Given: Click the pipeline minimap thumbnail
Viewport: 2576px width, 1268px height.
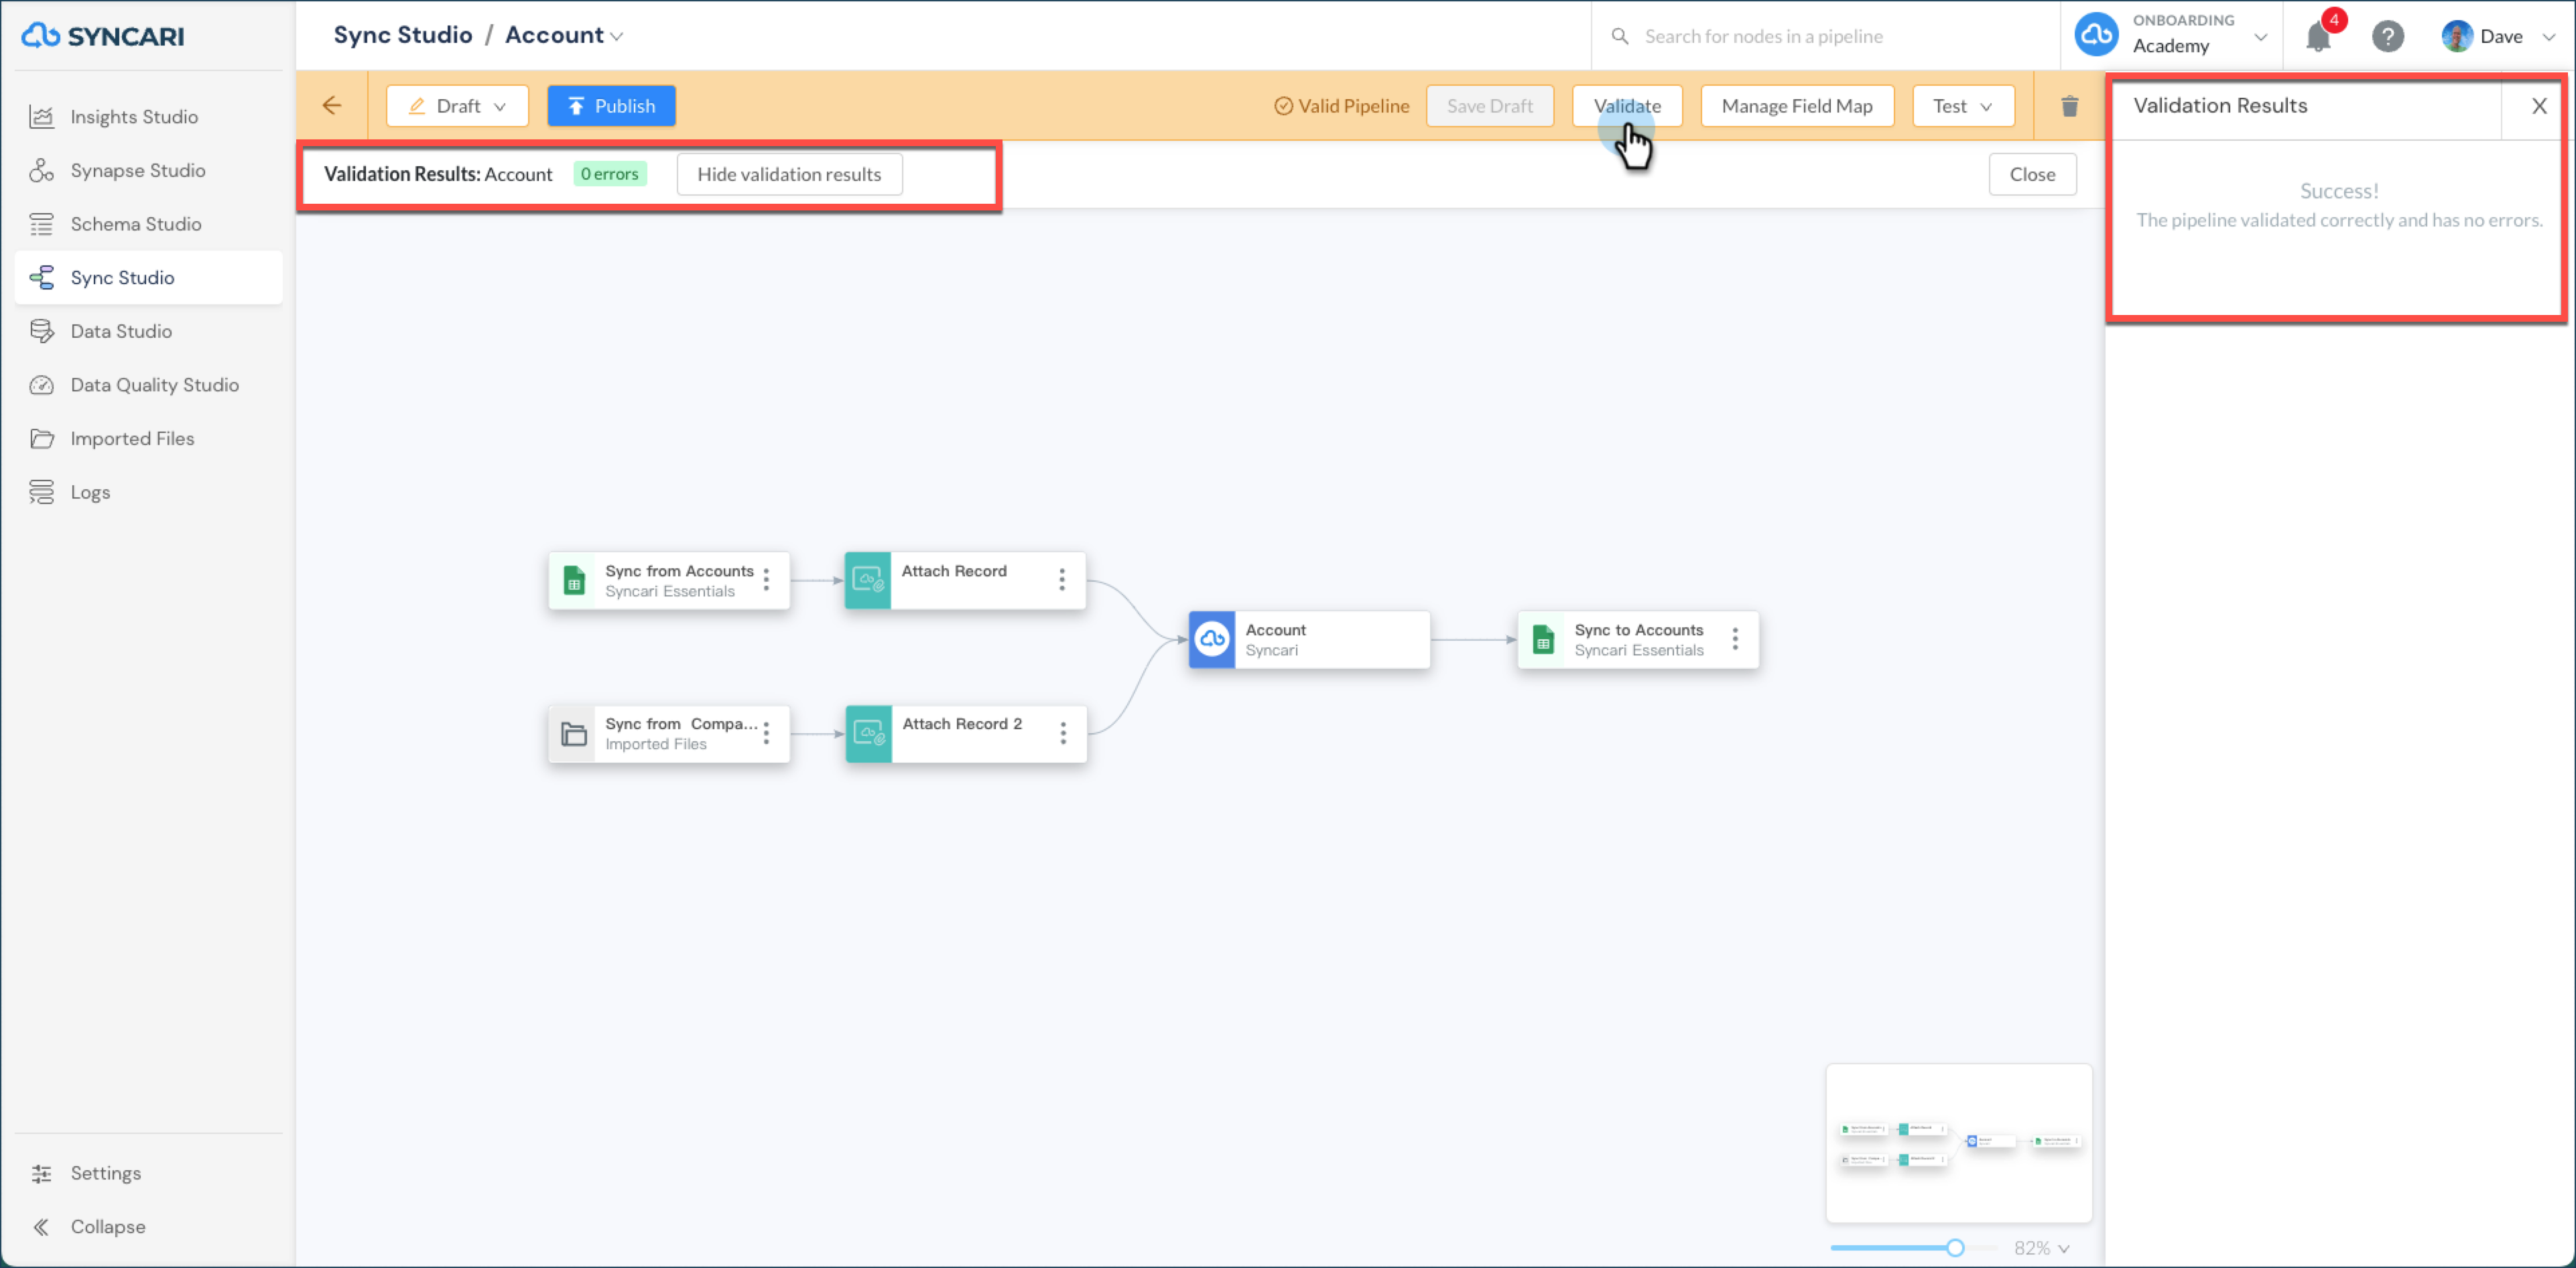Looking at the screenshot, I should tap(1958, 1143).
